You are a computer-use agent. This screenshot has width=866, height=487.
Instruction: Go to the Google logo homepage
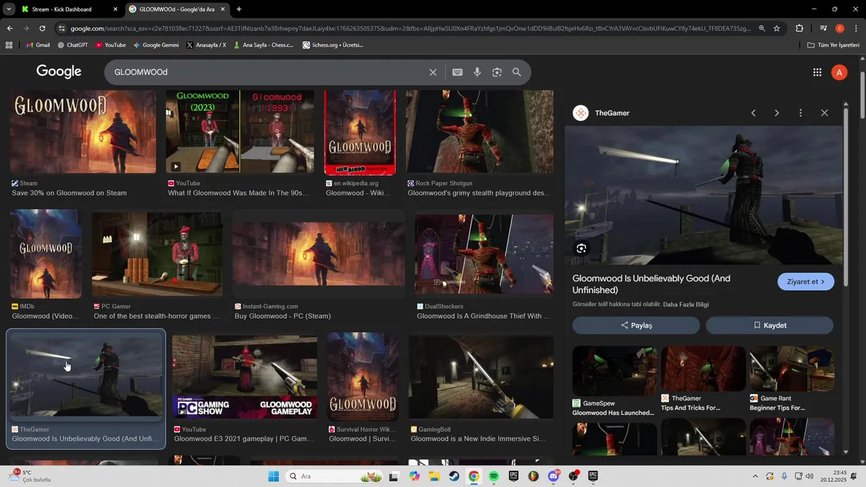coord(59,72)
